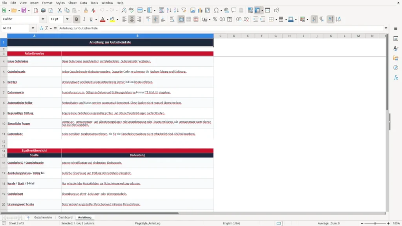Image resolution: width=402 pixels, height=226 pixels.
Task: Toggle Underline formatting
Action: coord(91,19)
